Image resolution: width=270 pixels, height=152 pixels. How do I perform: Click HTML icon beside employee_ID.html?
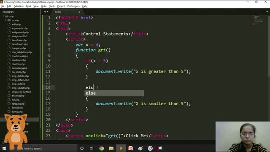coord(9,92)
